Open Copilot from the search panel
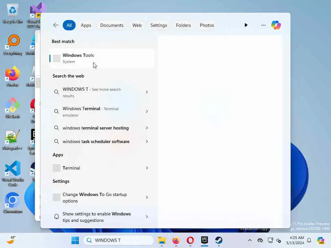Viewport: 331px width, 248px height. [276, 25]
